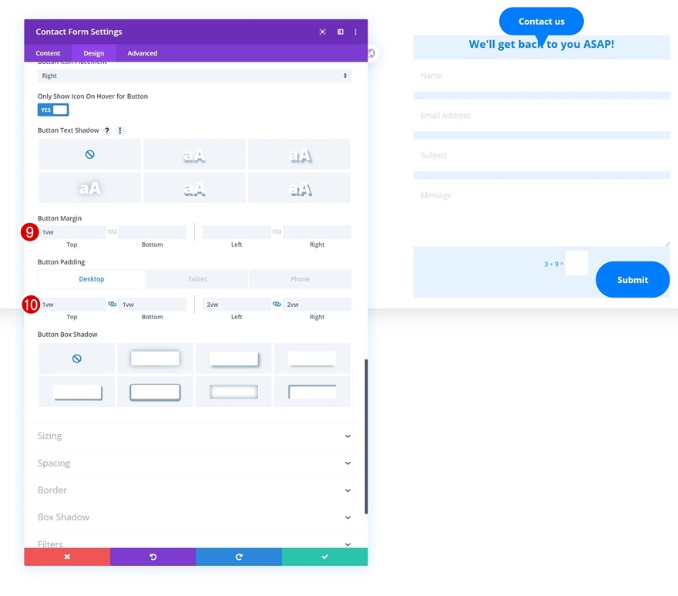
Task: Click the split view column icon in header
Action: (341, 32)
